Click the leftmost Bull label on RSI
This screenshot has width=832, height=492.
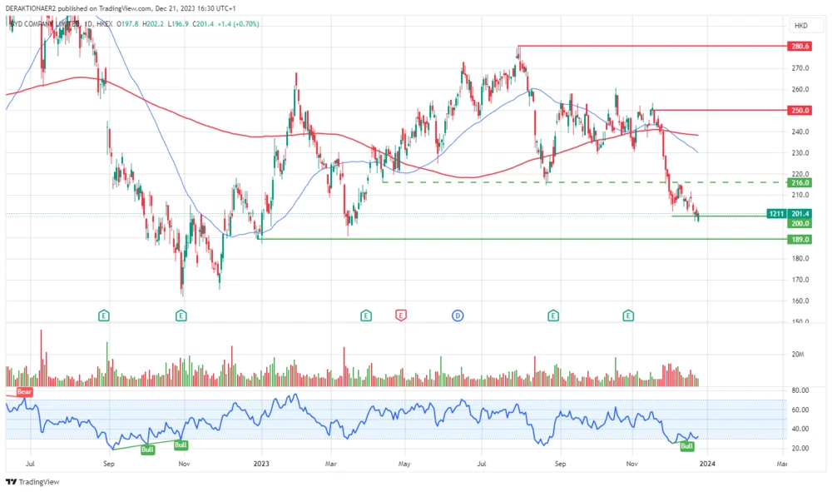tap(148, 450)
